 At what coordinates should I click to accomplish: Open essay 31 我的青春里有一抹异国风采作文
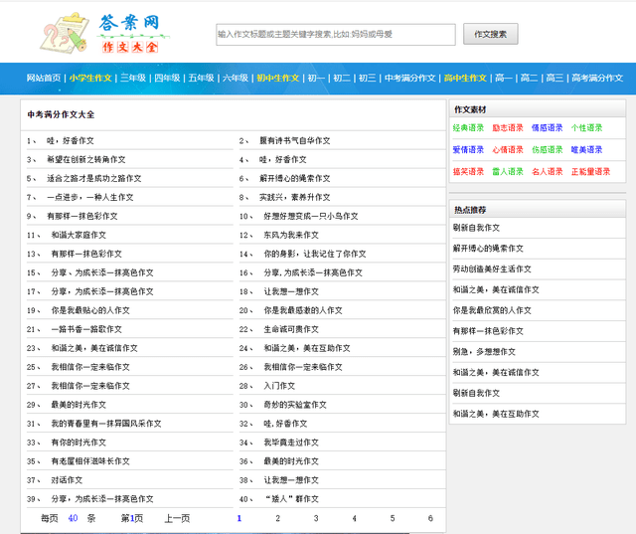tap(106, 424)
